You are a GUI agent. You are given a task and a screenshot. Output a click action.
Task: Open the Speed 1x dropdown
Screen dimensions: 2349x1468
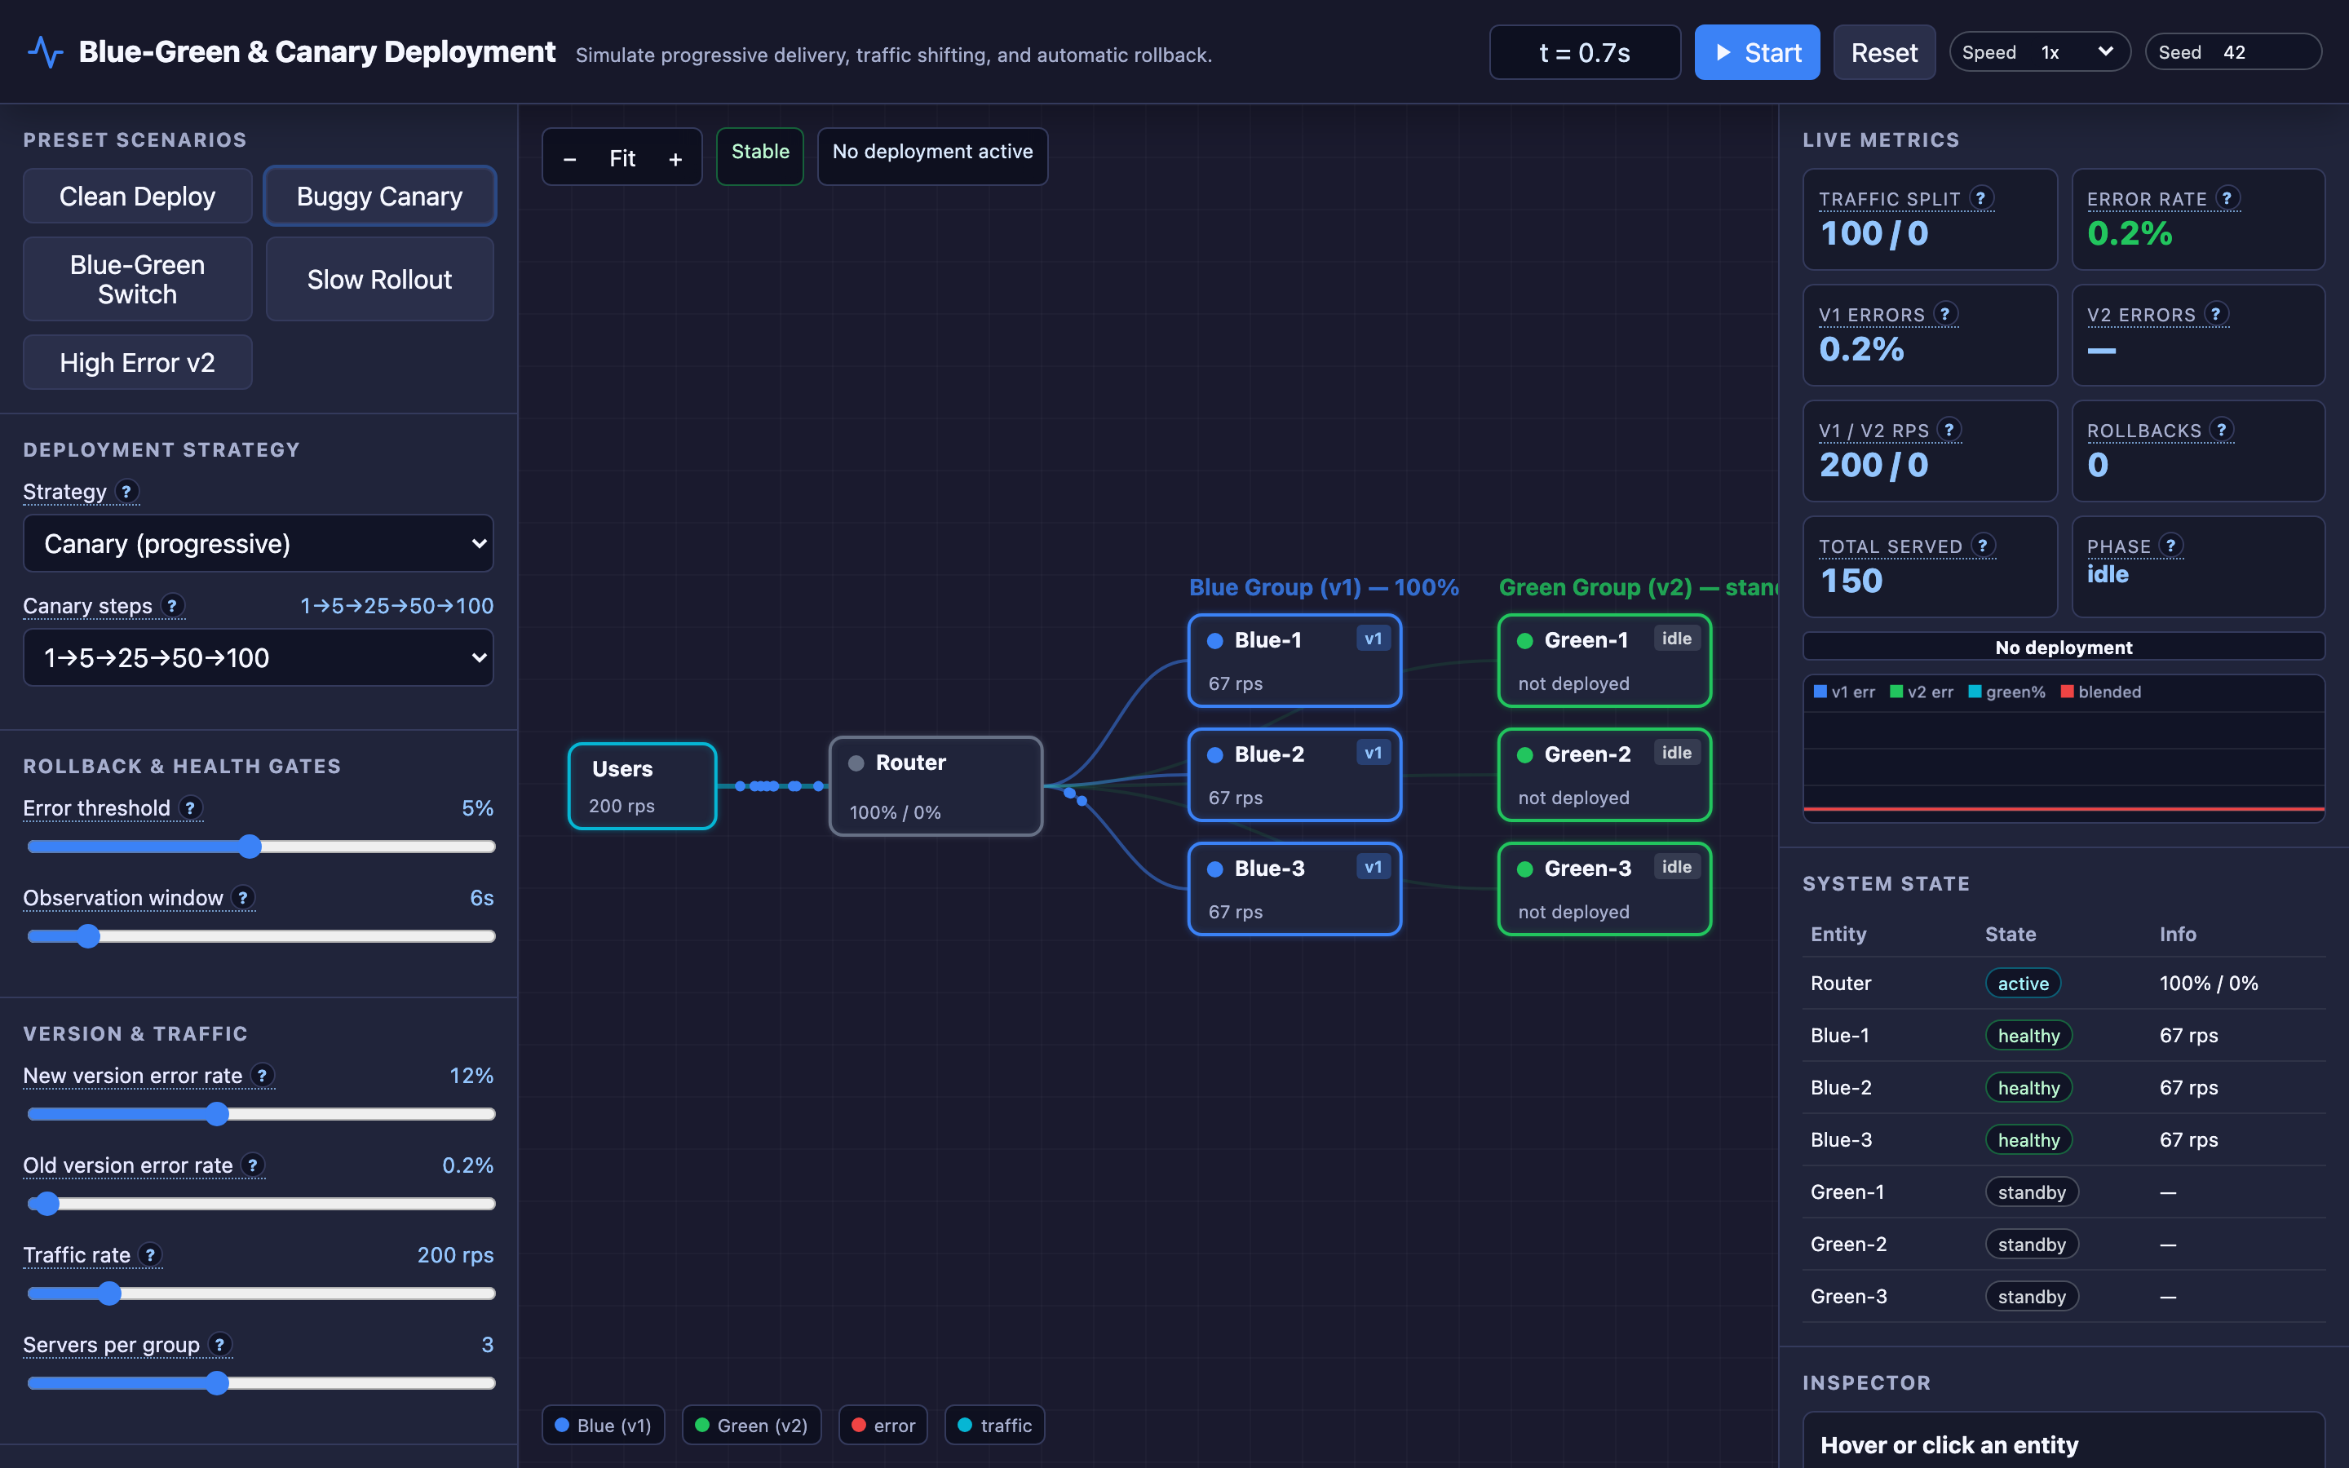[2039, 52]
